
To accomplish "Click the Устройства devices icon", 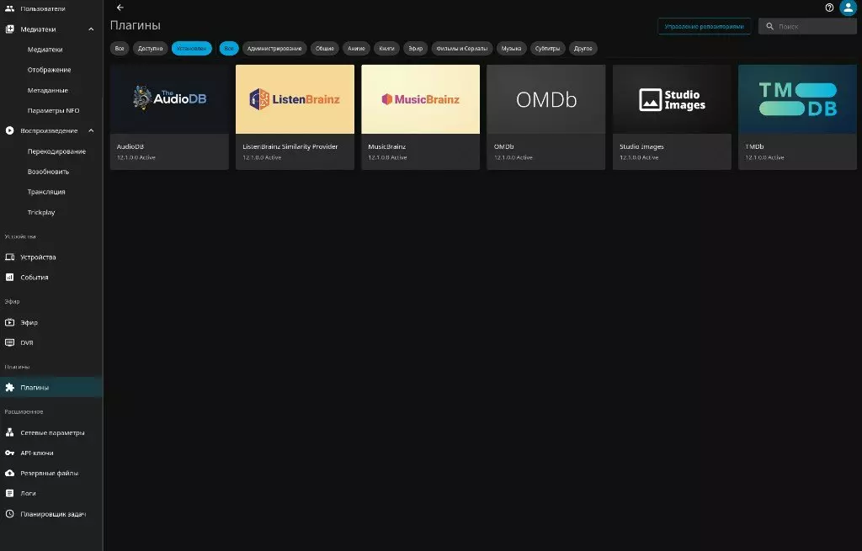I will click(9, 257).
